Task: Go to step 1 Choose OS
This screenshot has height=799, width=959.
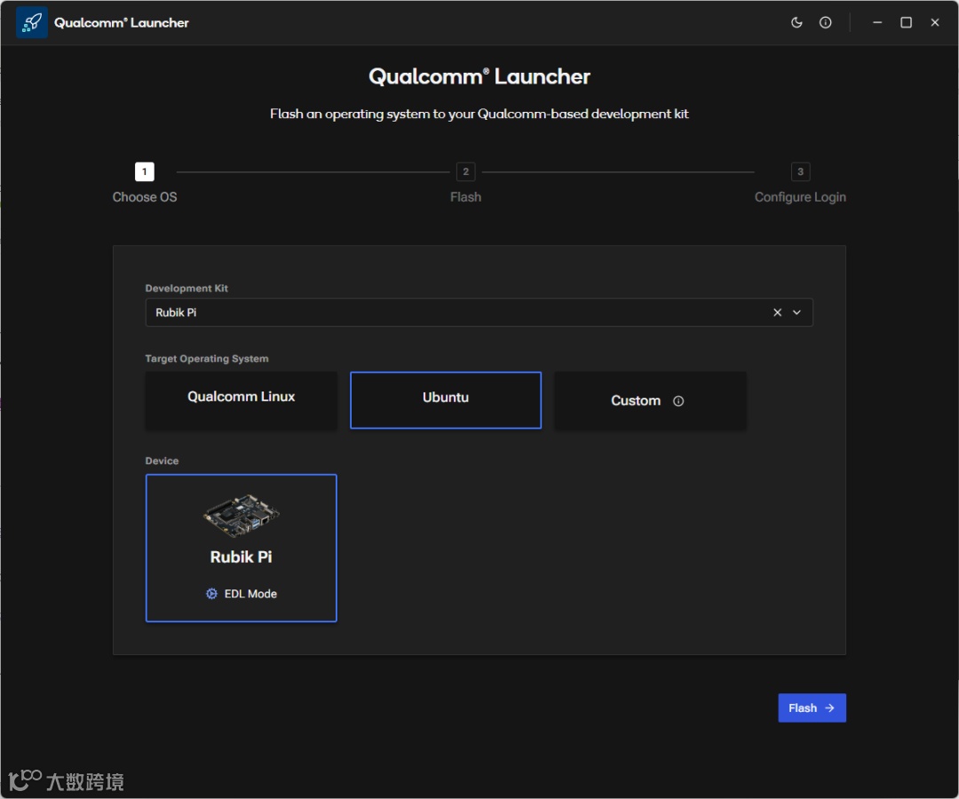Action: [145, 183]
